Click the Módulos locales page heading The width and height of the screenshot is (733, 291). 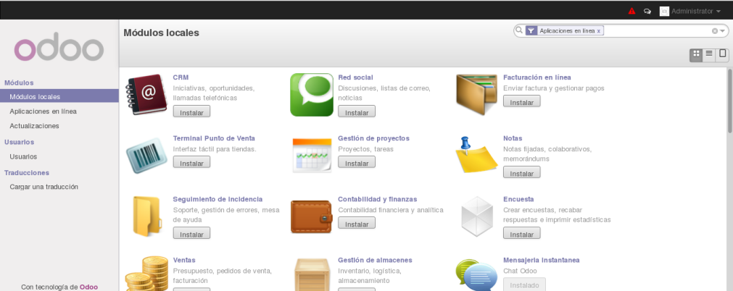[161, 33]
